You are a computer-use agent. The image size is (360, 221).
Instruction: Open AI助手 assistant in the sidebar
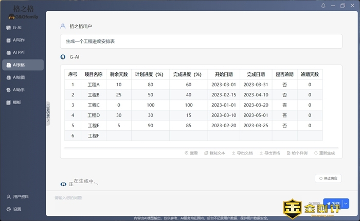[x=19, y=90]
